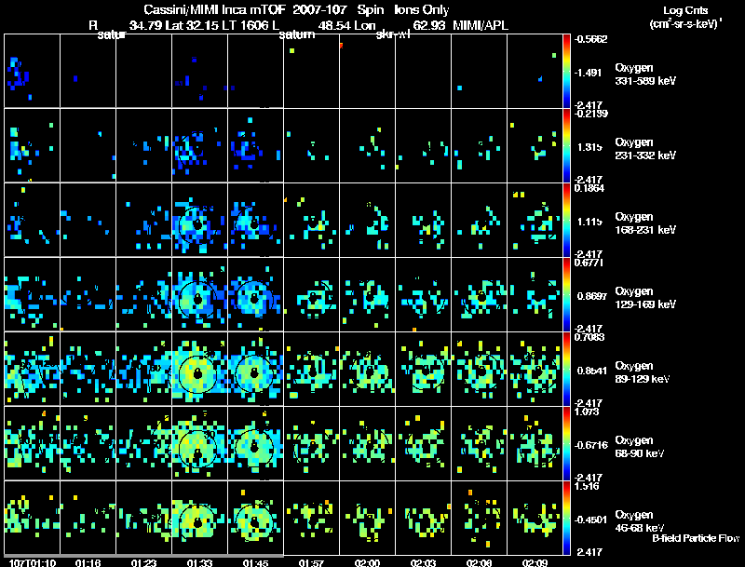745x567 pixels.
Task: Click the color bar for the 231-332 keV row
Action: tap(566, 145)
